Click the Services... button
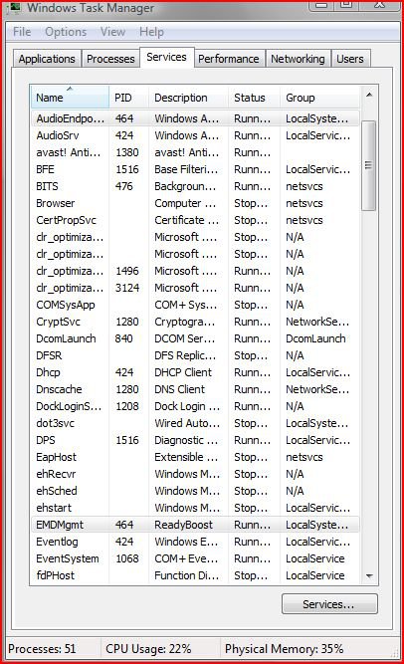The height and width of the screenshot is (664, 404). (329, 604)
